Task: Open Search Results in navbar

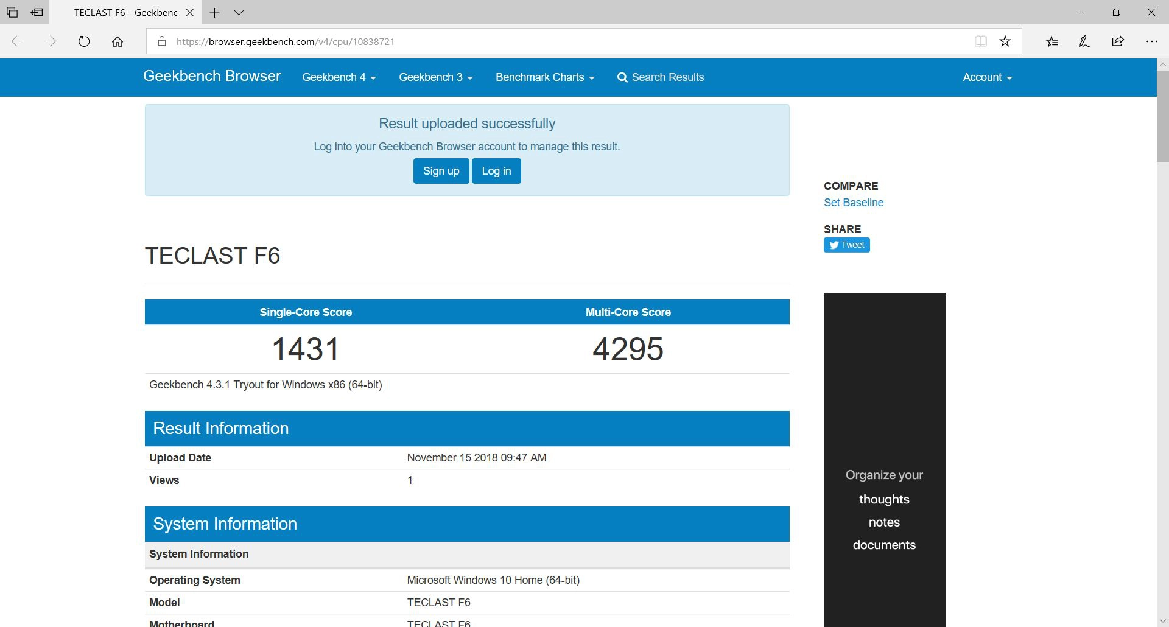Action: tap(661, 77)
